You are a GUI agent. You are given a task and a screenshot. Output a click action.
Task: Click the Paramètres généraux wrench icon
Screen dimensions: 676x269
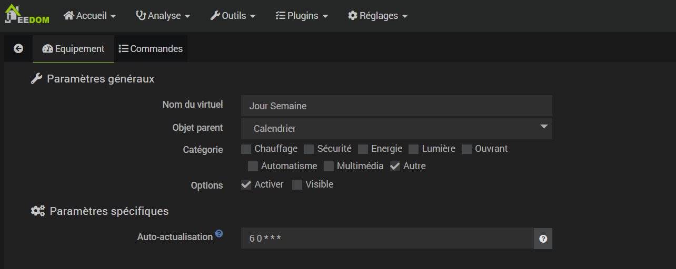tap(36, 79)
